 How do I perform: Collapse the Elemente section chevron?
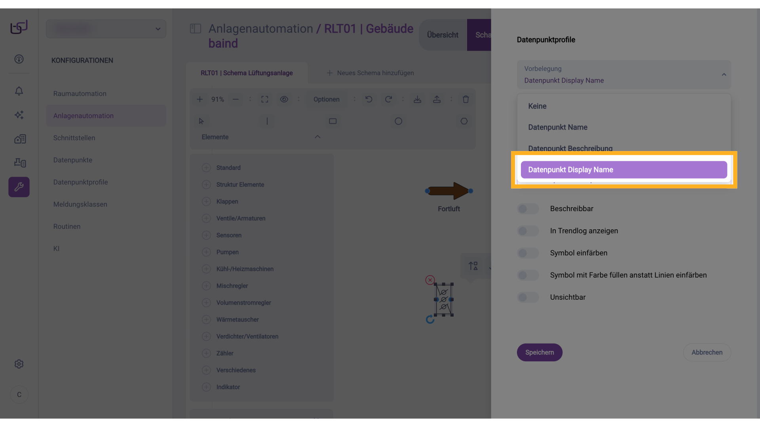pyautogui.click(x=317, y=137)
